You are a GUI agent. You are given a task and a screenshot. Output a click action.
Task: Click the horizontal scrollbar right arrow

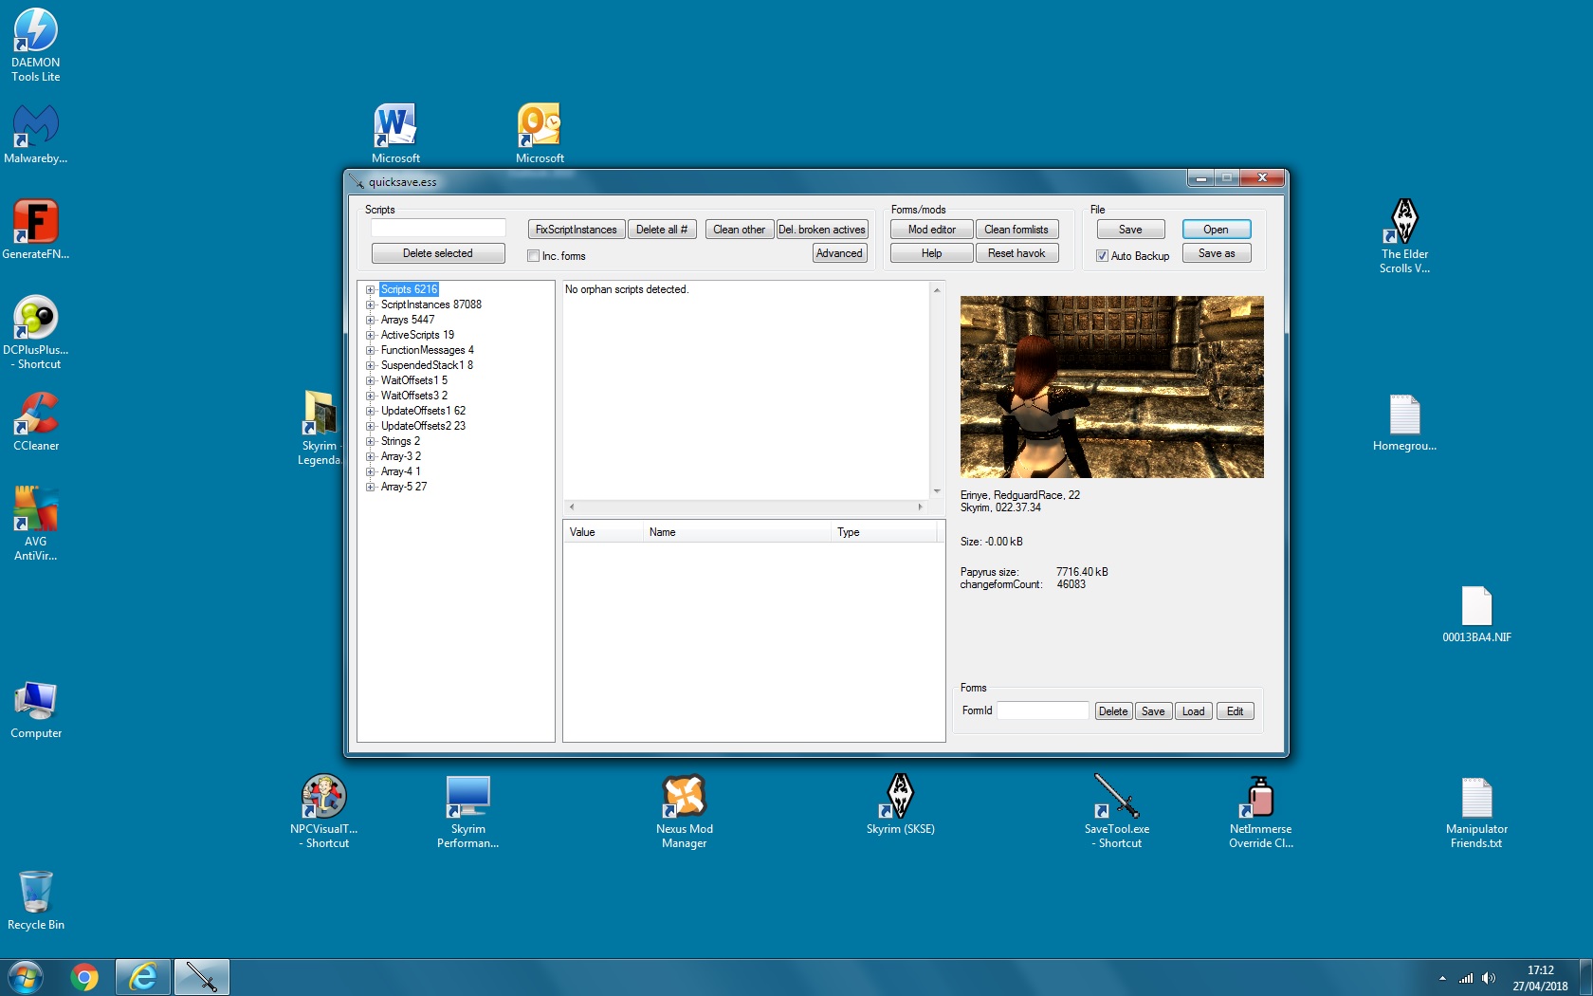coord(919,507)
